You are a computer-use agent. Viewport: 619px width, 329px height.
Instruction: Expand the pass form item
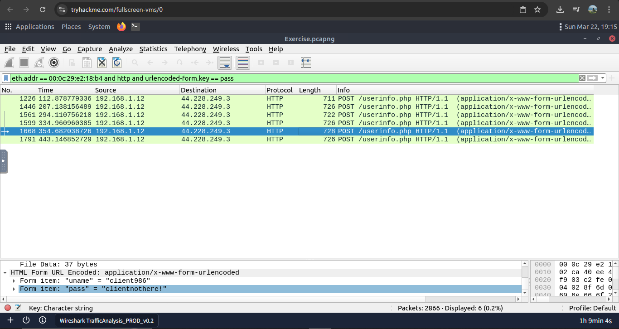[14, 289]
